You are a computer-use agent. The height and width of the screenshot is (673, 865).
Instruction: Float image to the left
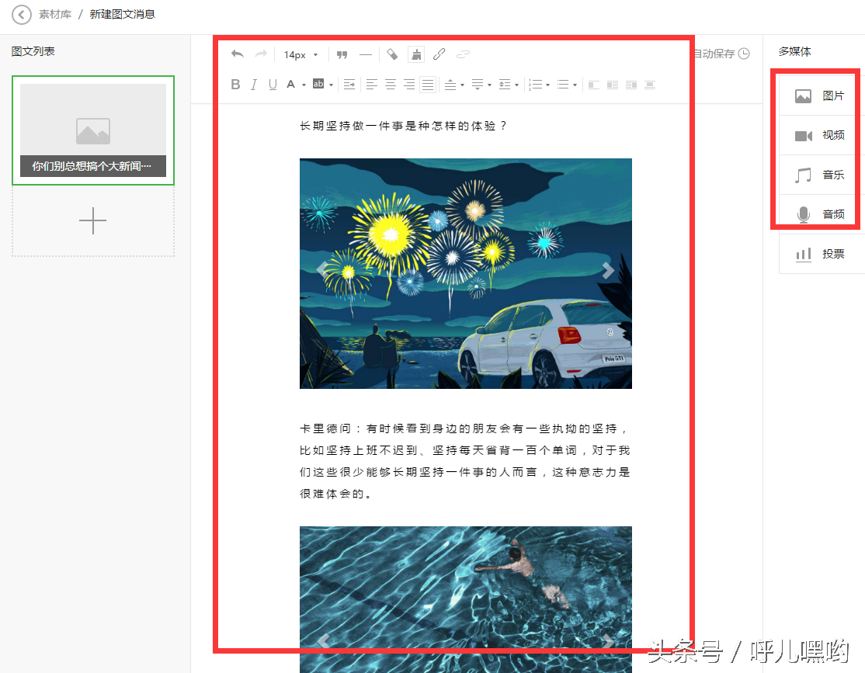click(x=593, y=85)
